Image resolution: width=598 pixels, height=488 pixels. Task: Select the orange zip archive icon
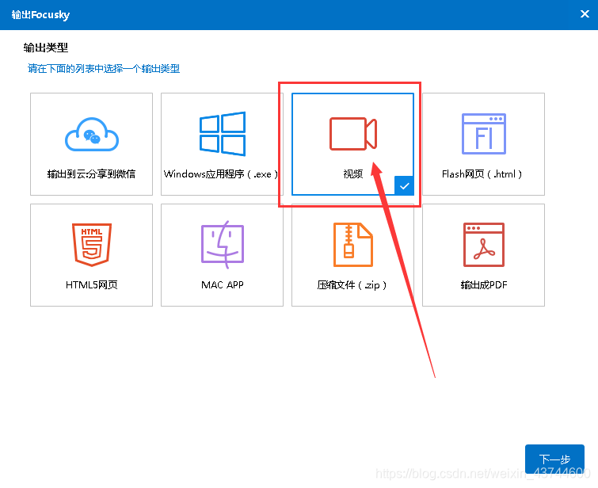click(x=352, y=245)
